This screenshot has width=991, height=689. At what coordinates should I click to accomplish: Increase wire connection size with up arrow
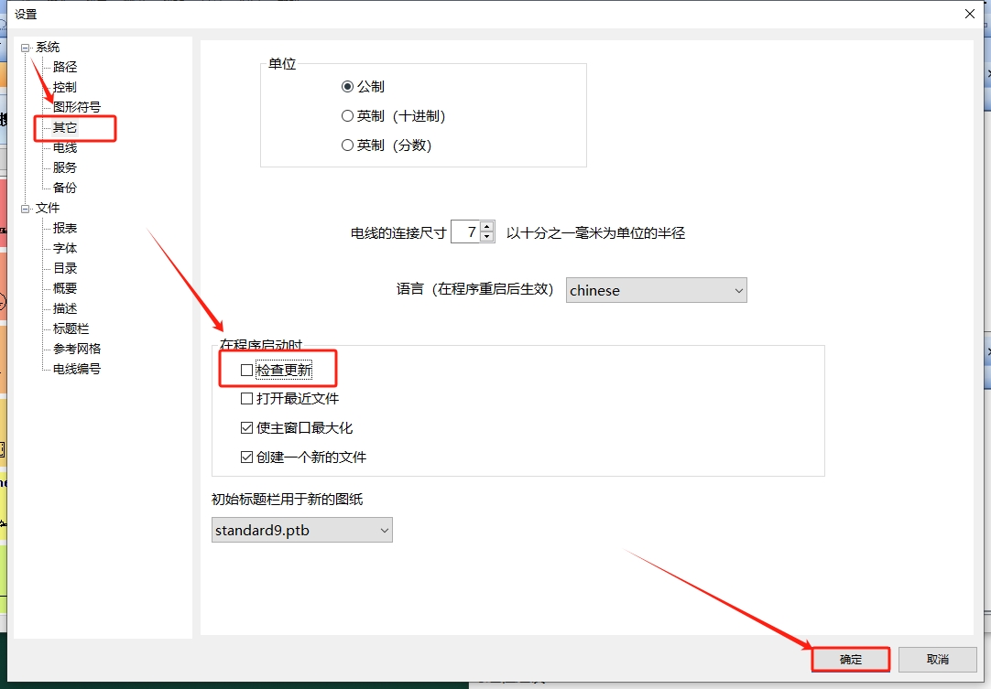coord(486,227)
